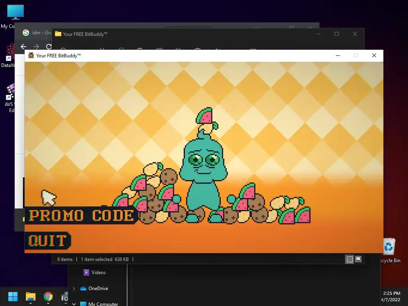Click the PROMO CODE button in BitBuddy
The height and width of the screenshot is (306, 408).
(x=81, y=216)
